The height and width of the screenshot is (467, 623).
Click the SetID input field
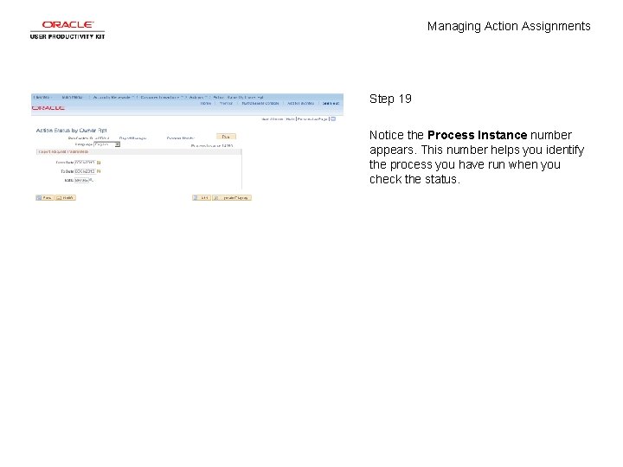point(81,180)
